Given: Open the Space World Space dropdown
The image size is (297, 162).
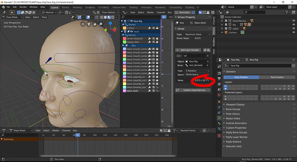Looking at the screenshot, I should point(197,75).
